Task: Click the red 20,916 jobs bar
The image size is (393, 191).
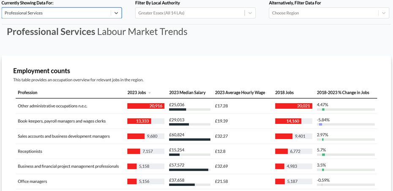Action: (145, 106)
